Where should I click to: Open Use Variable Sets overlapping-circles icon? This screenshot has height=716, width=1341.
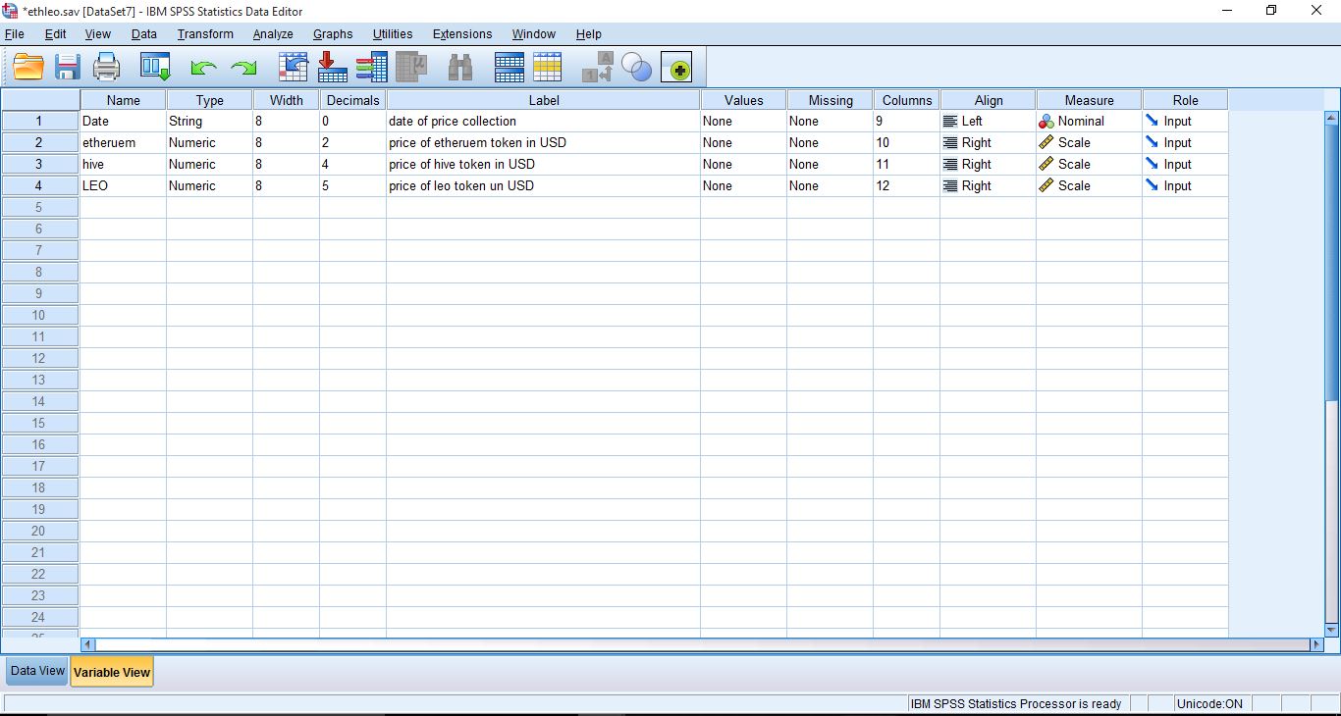coord(637,68)
